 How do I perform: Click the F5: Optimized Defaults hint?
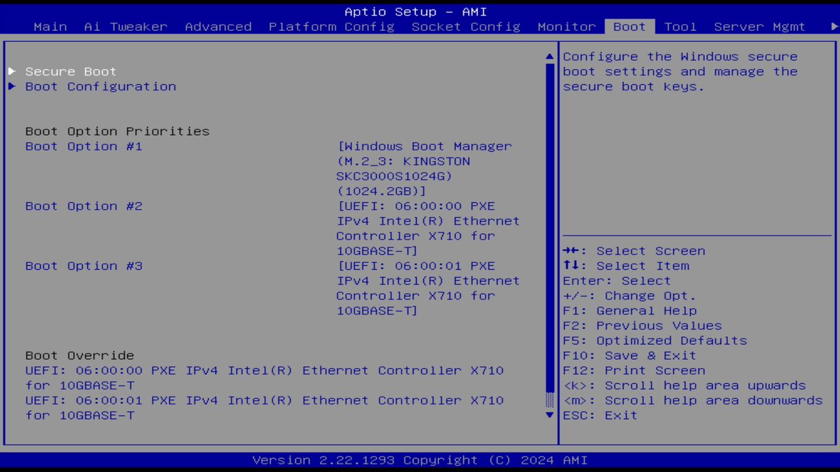click(x=655, y=340)
